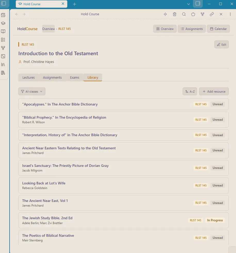Open the All classes filter dropdown
This screenshot has width=236, height=253.
coord(32,91)
